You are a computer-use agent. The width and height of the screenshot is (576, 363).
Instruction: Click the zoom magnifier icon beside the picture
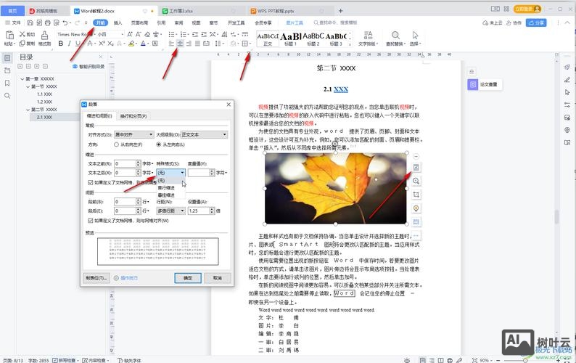point(416,181)
